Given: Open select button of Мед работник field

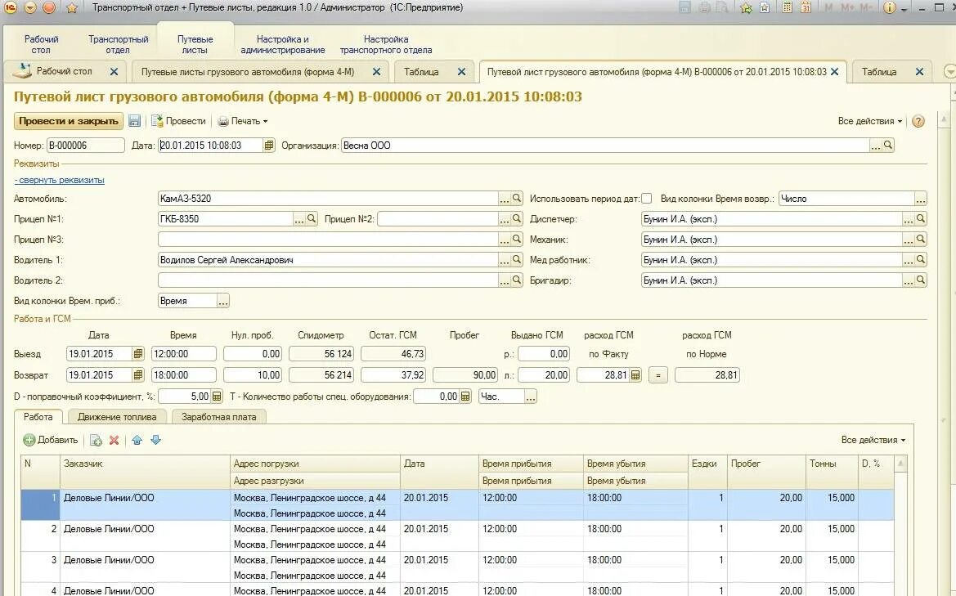Looking at the screenshot, I should tap(908, 260).
